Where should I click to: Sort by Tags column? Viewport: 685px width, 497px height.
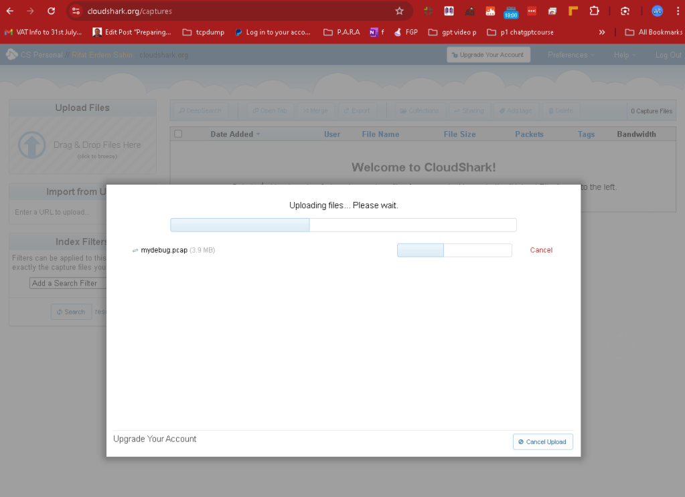coord(587,134)
